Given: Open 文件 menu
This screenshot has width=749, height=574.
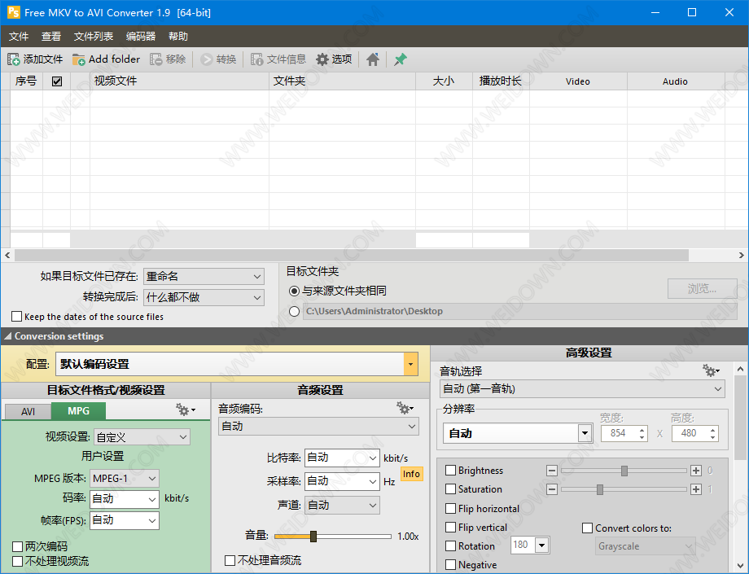Looking at the screenshot, I should 19,37.
